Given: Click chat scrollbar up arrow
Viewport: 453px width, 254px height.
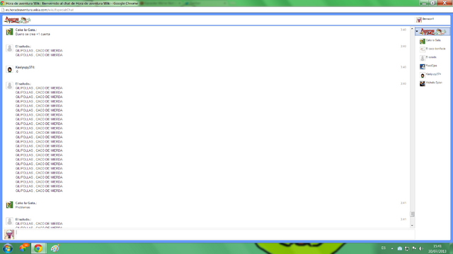Looking at the screenshot, I should click(x=412, y=29).
